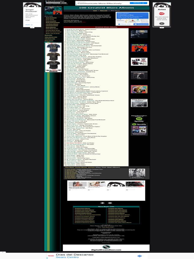Go to Home in the breadcrumb
194x259 pixels.
[95, 11]
